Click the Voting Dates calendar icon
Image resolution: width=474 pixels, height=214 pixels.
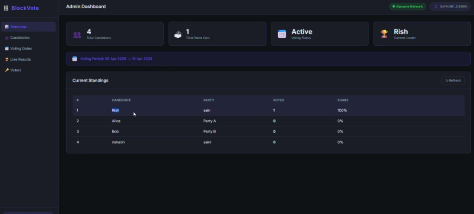[6, 48]
